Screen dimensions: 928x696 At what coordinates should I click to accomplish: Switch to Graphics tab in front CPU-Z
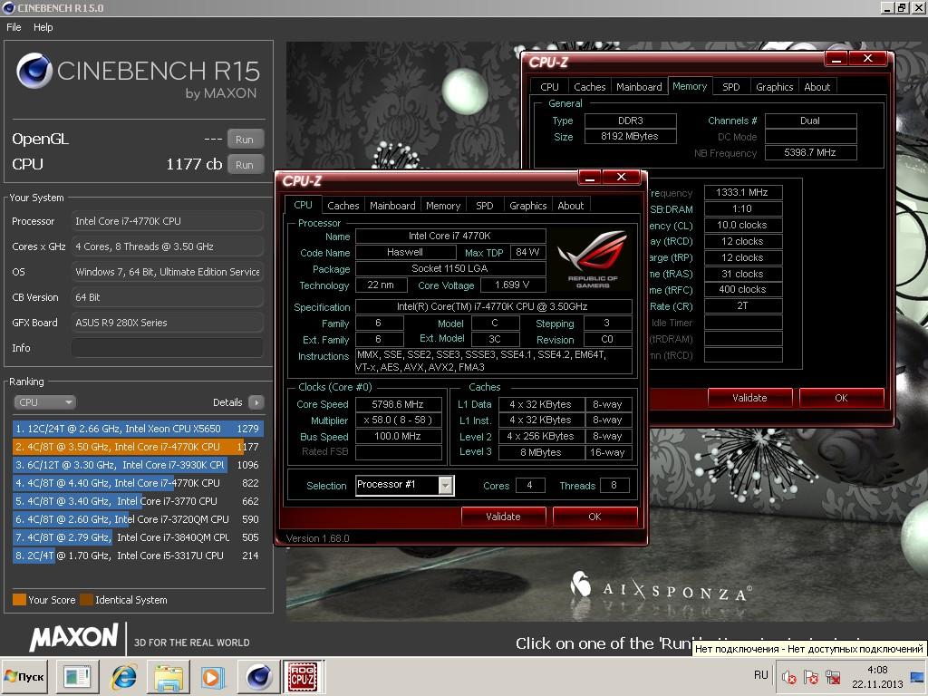(x=528, y=206)
